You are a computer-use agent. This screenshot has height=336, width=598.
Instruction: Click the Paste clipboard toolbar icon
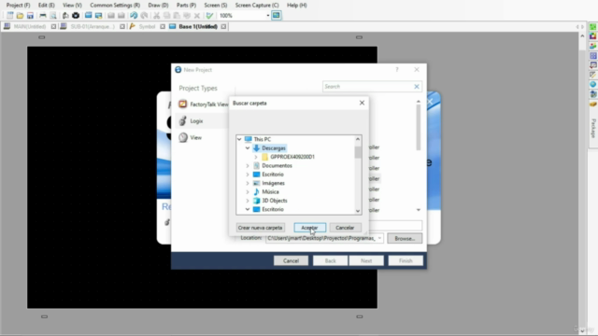[x=177, y=15]
